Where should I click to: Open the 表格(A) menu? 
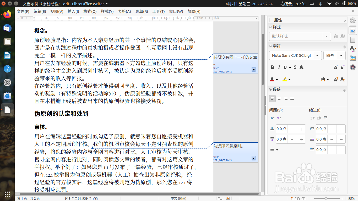coord(124,12)
